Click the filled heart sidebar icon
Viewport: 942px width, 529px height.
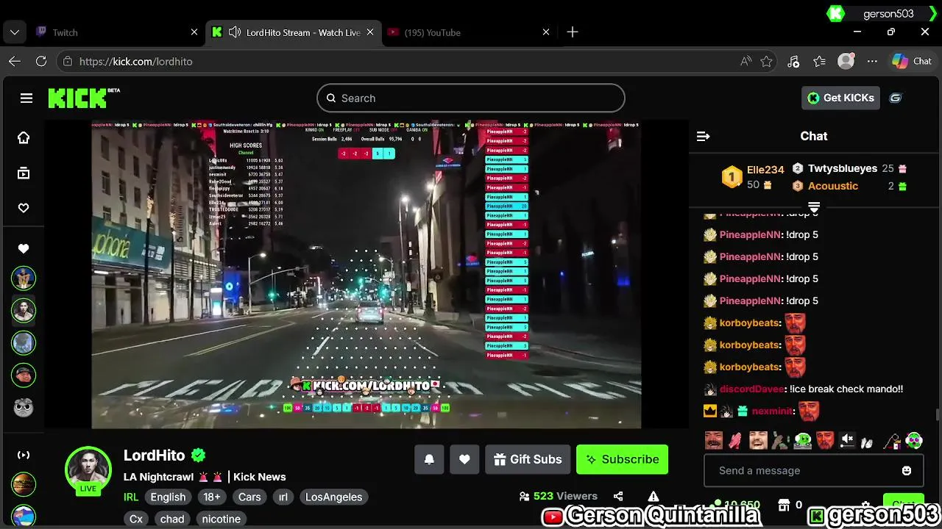pyautogui.click(x=24, y=248)
